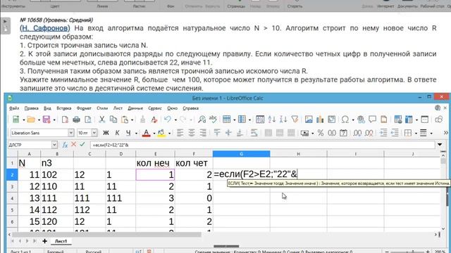
Task: Open Данные menu
Action: pyautogui.click(x=135, y=108)
